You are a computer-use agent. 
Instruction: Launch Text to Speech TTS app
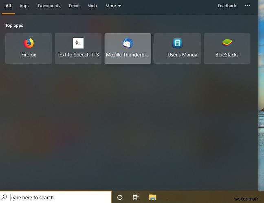tap(78, 48)
